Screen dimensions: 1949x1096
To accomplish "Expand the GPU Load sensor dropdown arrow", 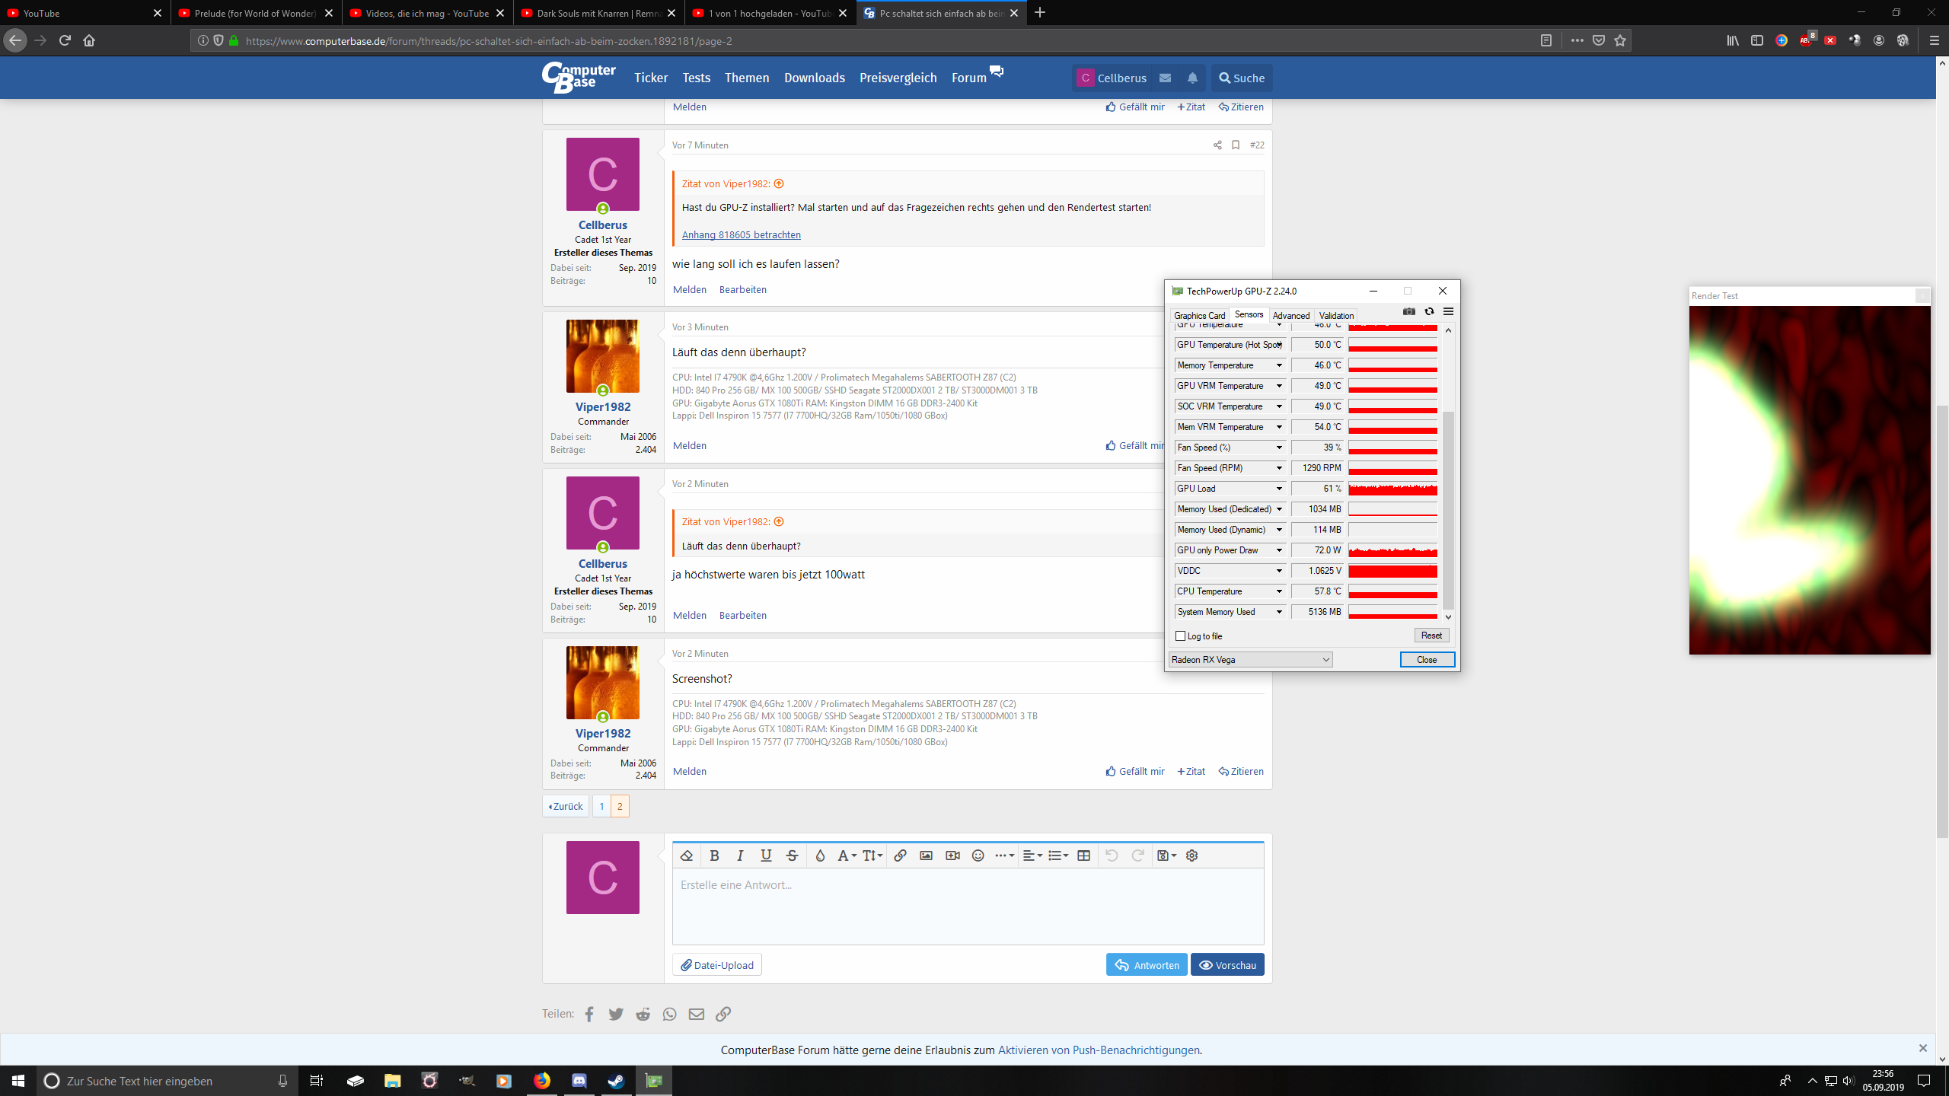I will coord(1279,489).
